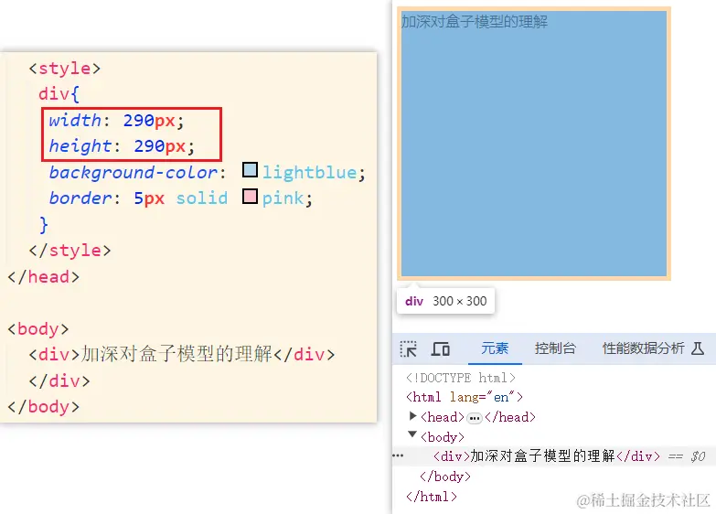This screenshot has height=514, width=716.
Task: Click the 'div{' selector line in code
Action: [x=59, y=94]
